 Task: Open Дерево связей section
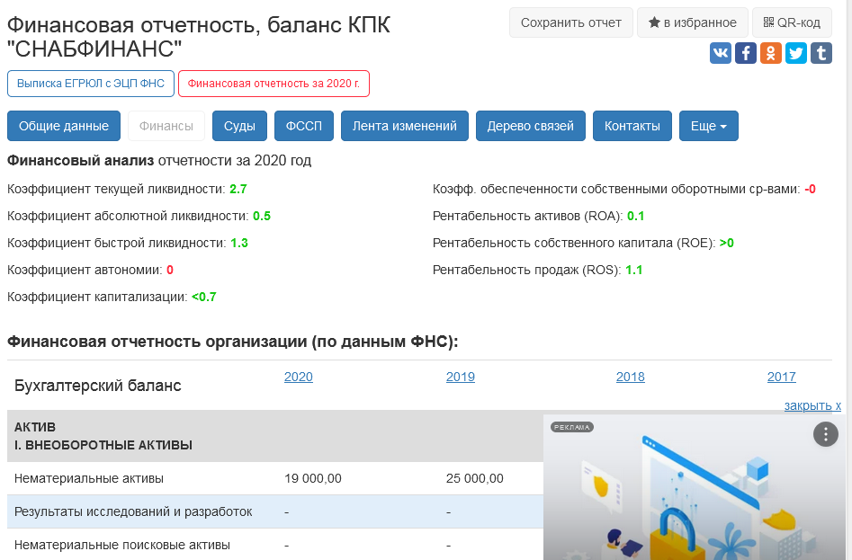point(530,126)
